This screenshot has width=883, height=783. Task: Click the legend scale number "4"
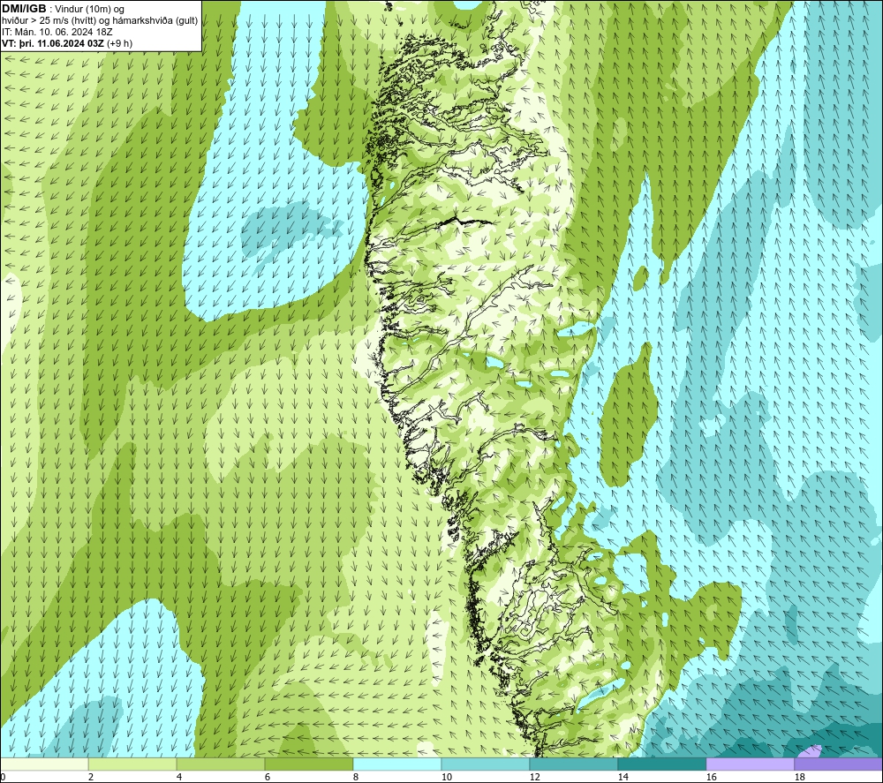coord(179,777)
